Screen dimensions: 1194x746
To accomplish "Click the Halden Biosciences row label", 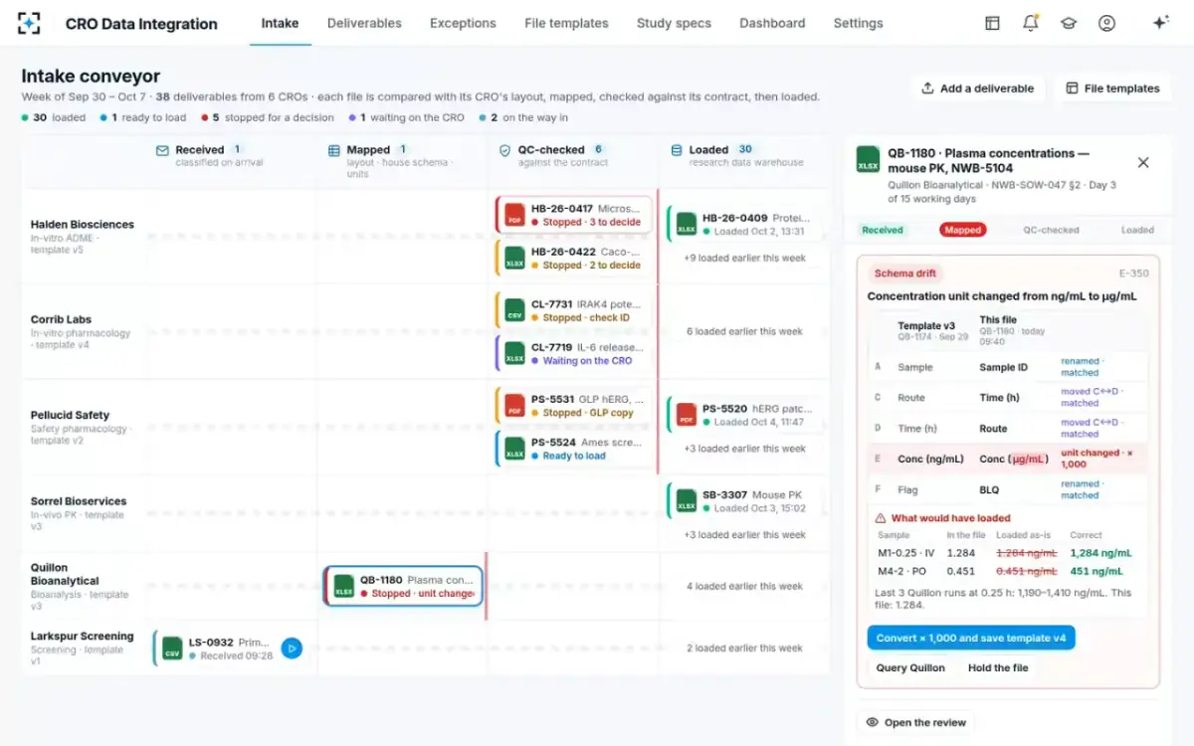I will [83, 224].
